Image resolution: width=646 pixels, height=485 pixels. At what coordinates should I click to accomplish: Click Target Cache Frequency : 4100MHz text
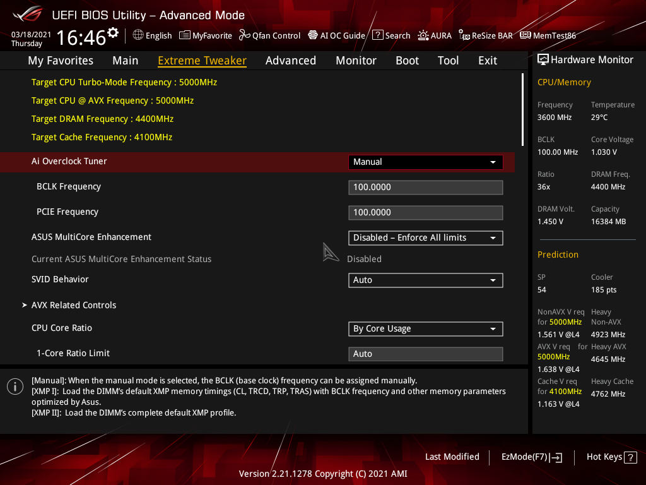tap(102, 137)
